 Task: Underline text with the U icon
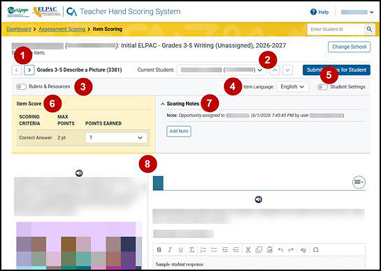click(181, 249)
